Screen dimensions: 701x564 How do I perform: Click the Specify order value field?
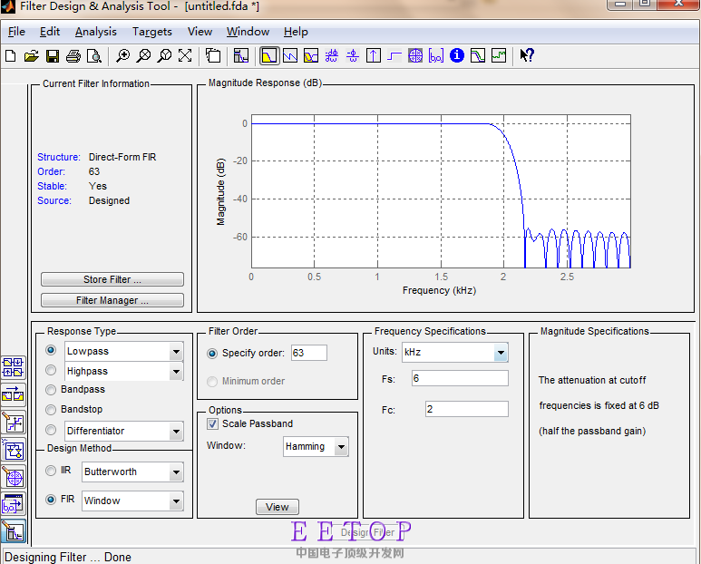(308, 353)
